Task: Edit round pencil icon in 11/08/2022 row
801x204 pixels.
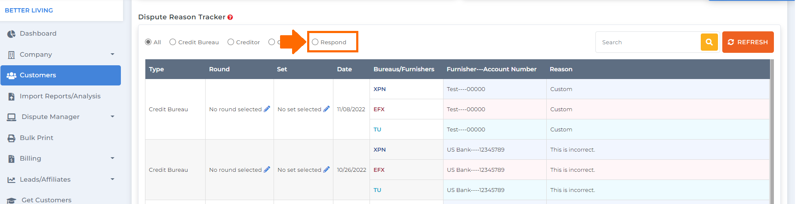Action: click(x=267, y=109)
